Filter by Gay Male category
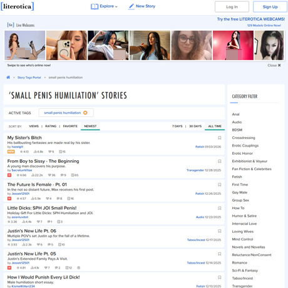The image size is (288, 288). 240,192
